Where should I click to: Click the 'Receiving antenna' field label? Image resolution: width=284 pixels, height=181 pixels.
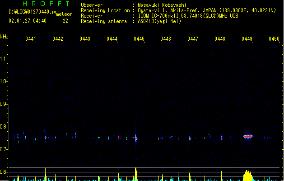pos(104,21)
